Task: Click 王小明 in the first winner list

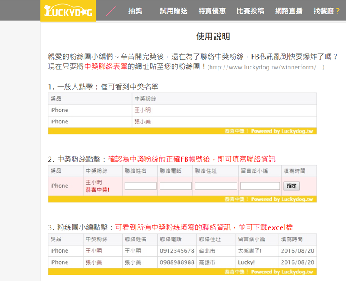Action: click(x=143, y=110)
